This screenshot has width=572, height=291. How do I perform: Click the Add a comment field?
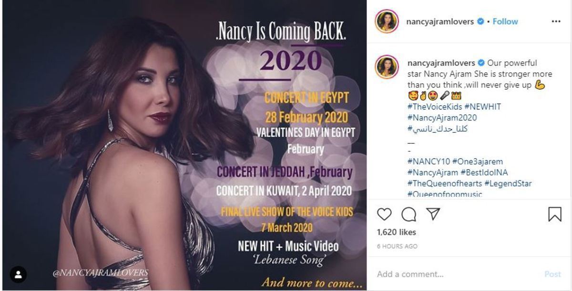click(x=458, y=274)
